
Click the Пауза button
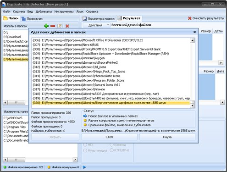pos(167,137)
